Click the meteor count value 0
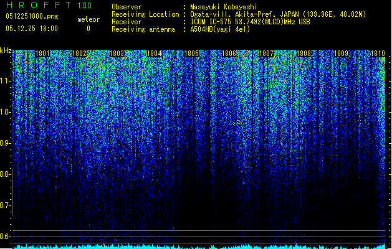Image resolution: width=392 pixels, height=249 pixels. click(x=88, y=29)
